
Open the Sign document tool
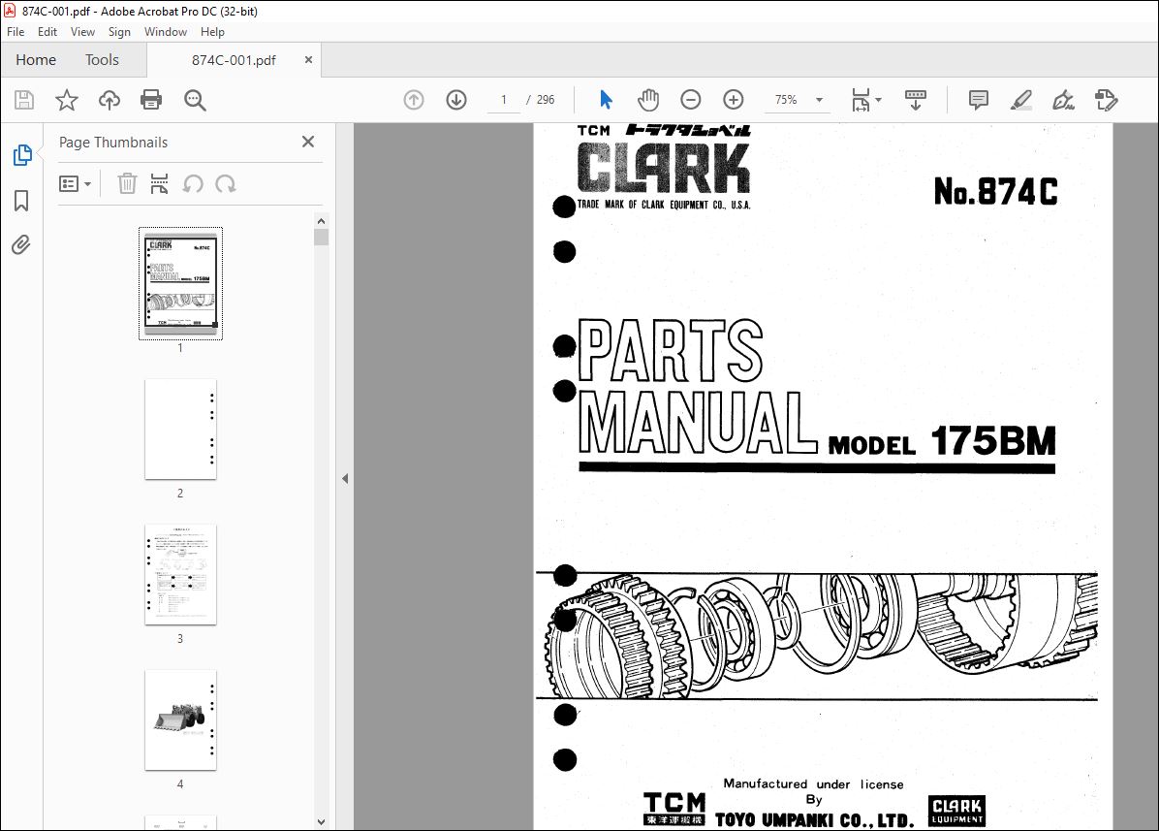tap(1064, 100)
